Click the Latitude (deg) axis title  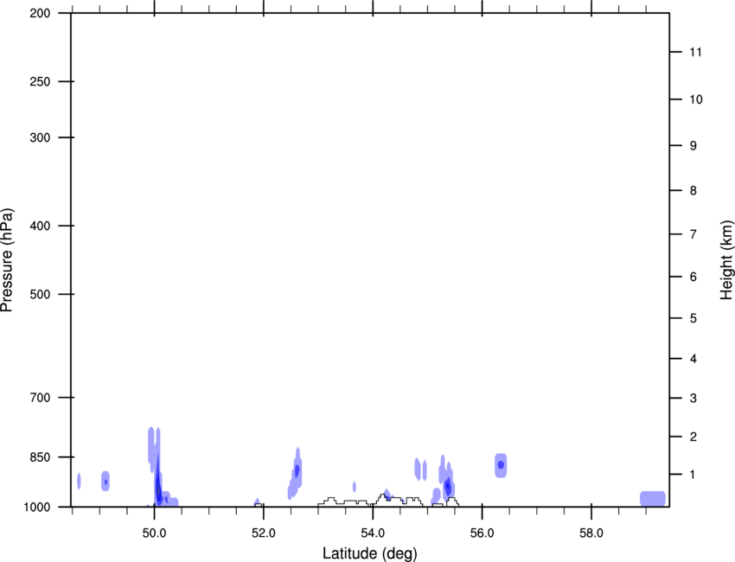370,552
